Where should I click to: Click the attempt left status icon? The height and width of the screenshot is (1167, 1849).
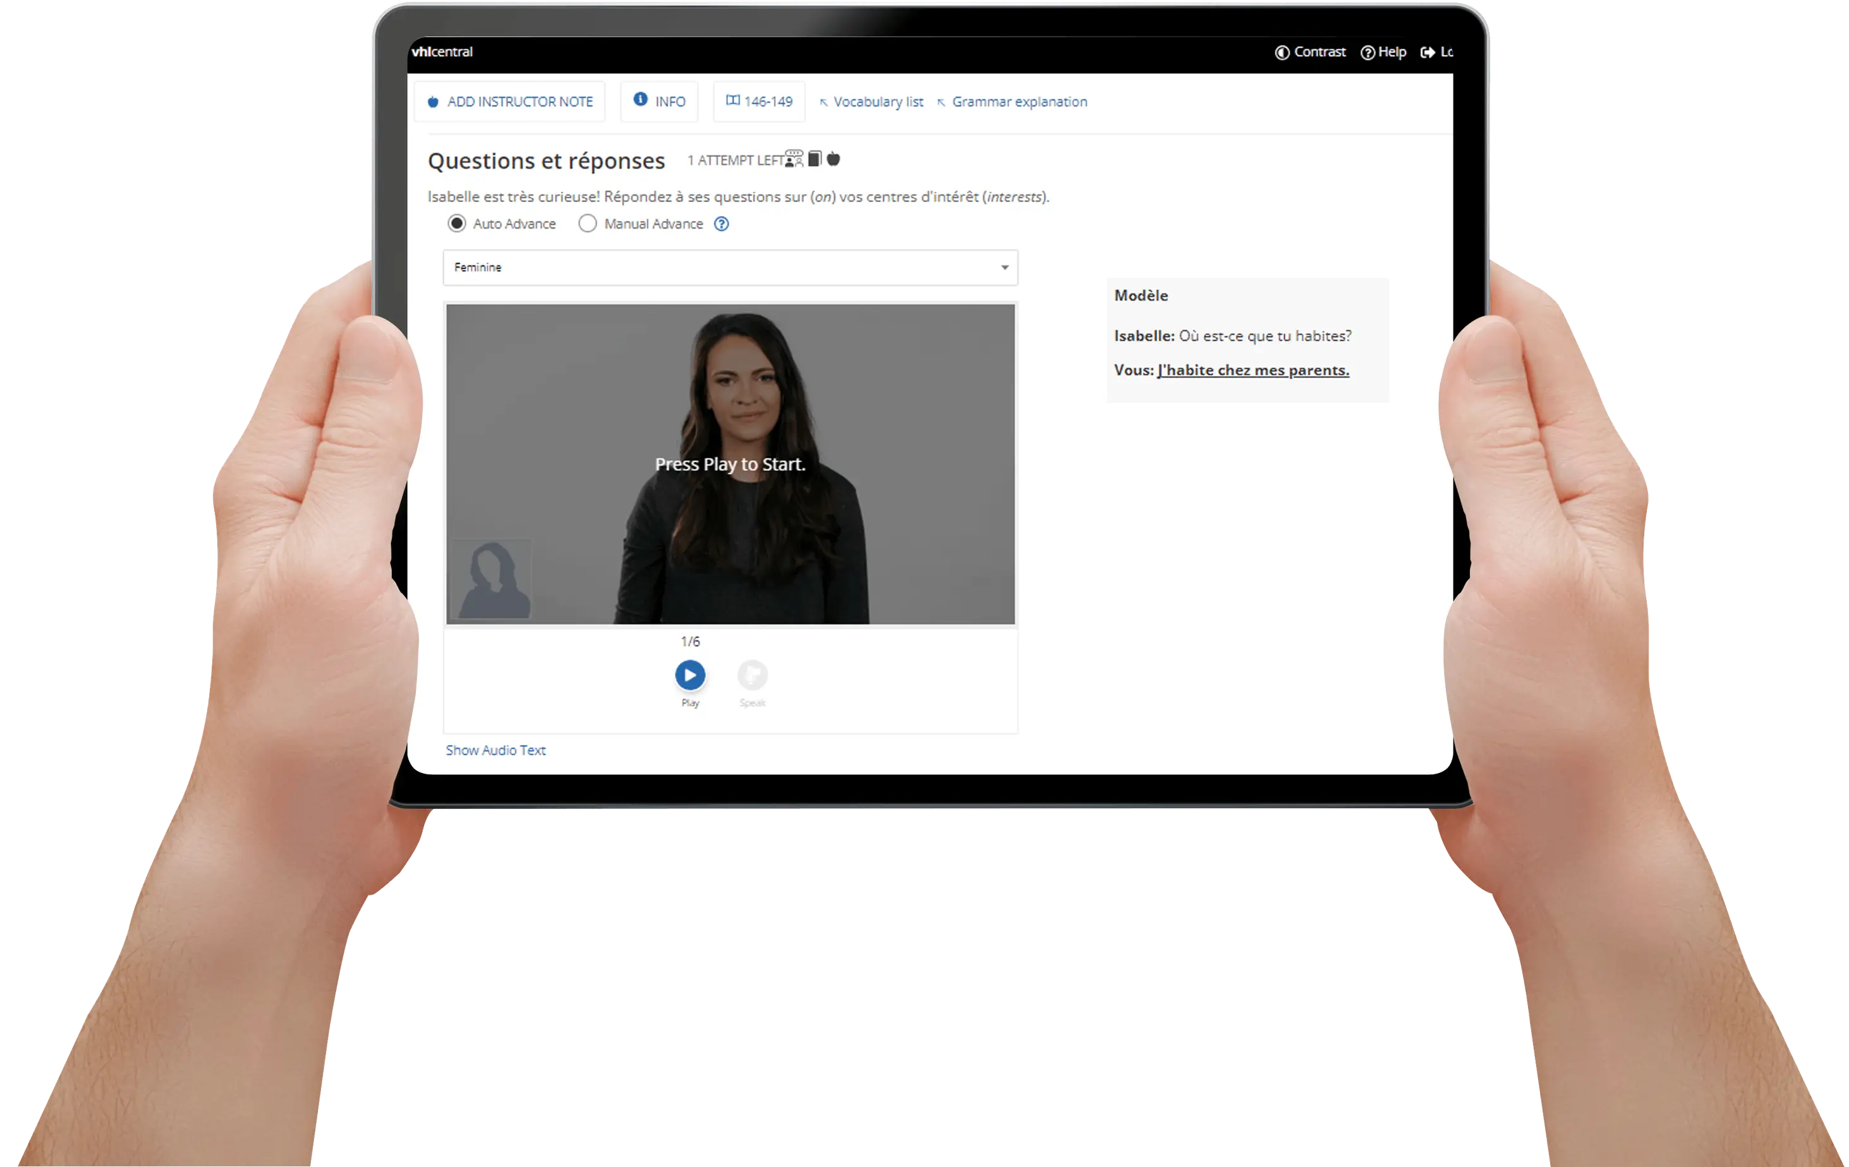click(794, 160)
